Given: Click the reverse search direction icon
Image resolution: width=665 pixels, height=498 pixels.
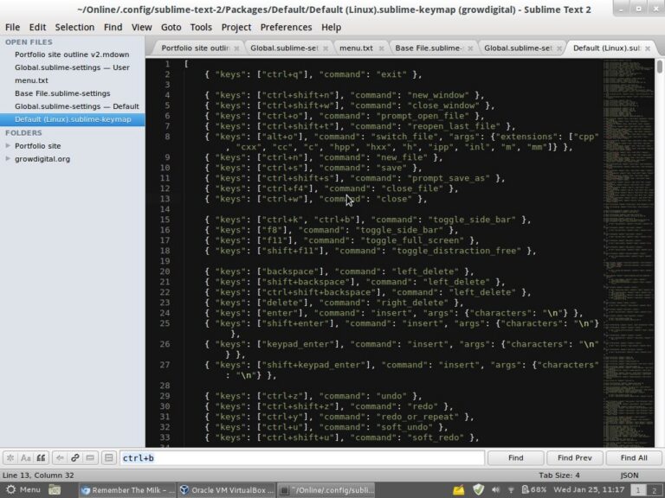Looking at the screenshot, I should [60, 457].
